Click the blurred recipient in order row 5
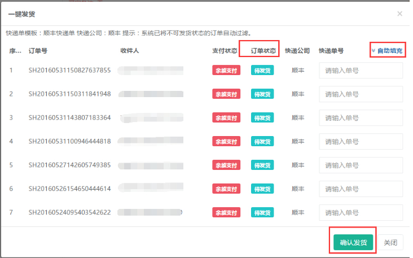The width and height of the screenshot is (413, 258). 151,166
